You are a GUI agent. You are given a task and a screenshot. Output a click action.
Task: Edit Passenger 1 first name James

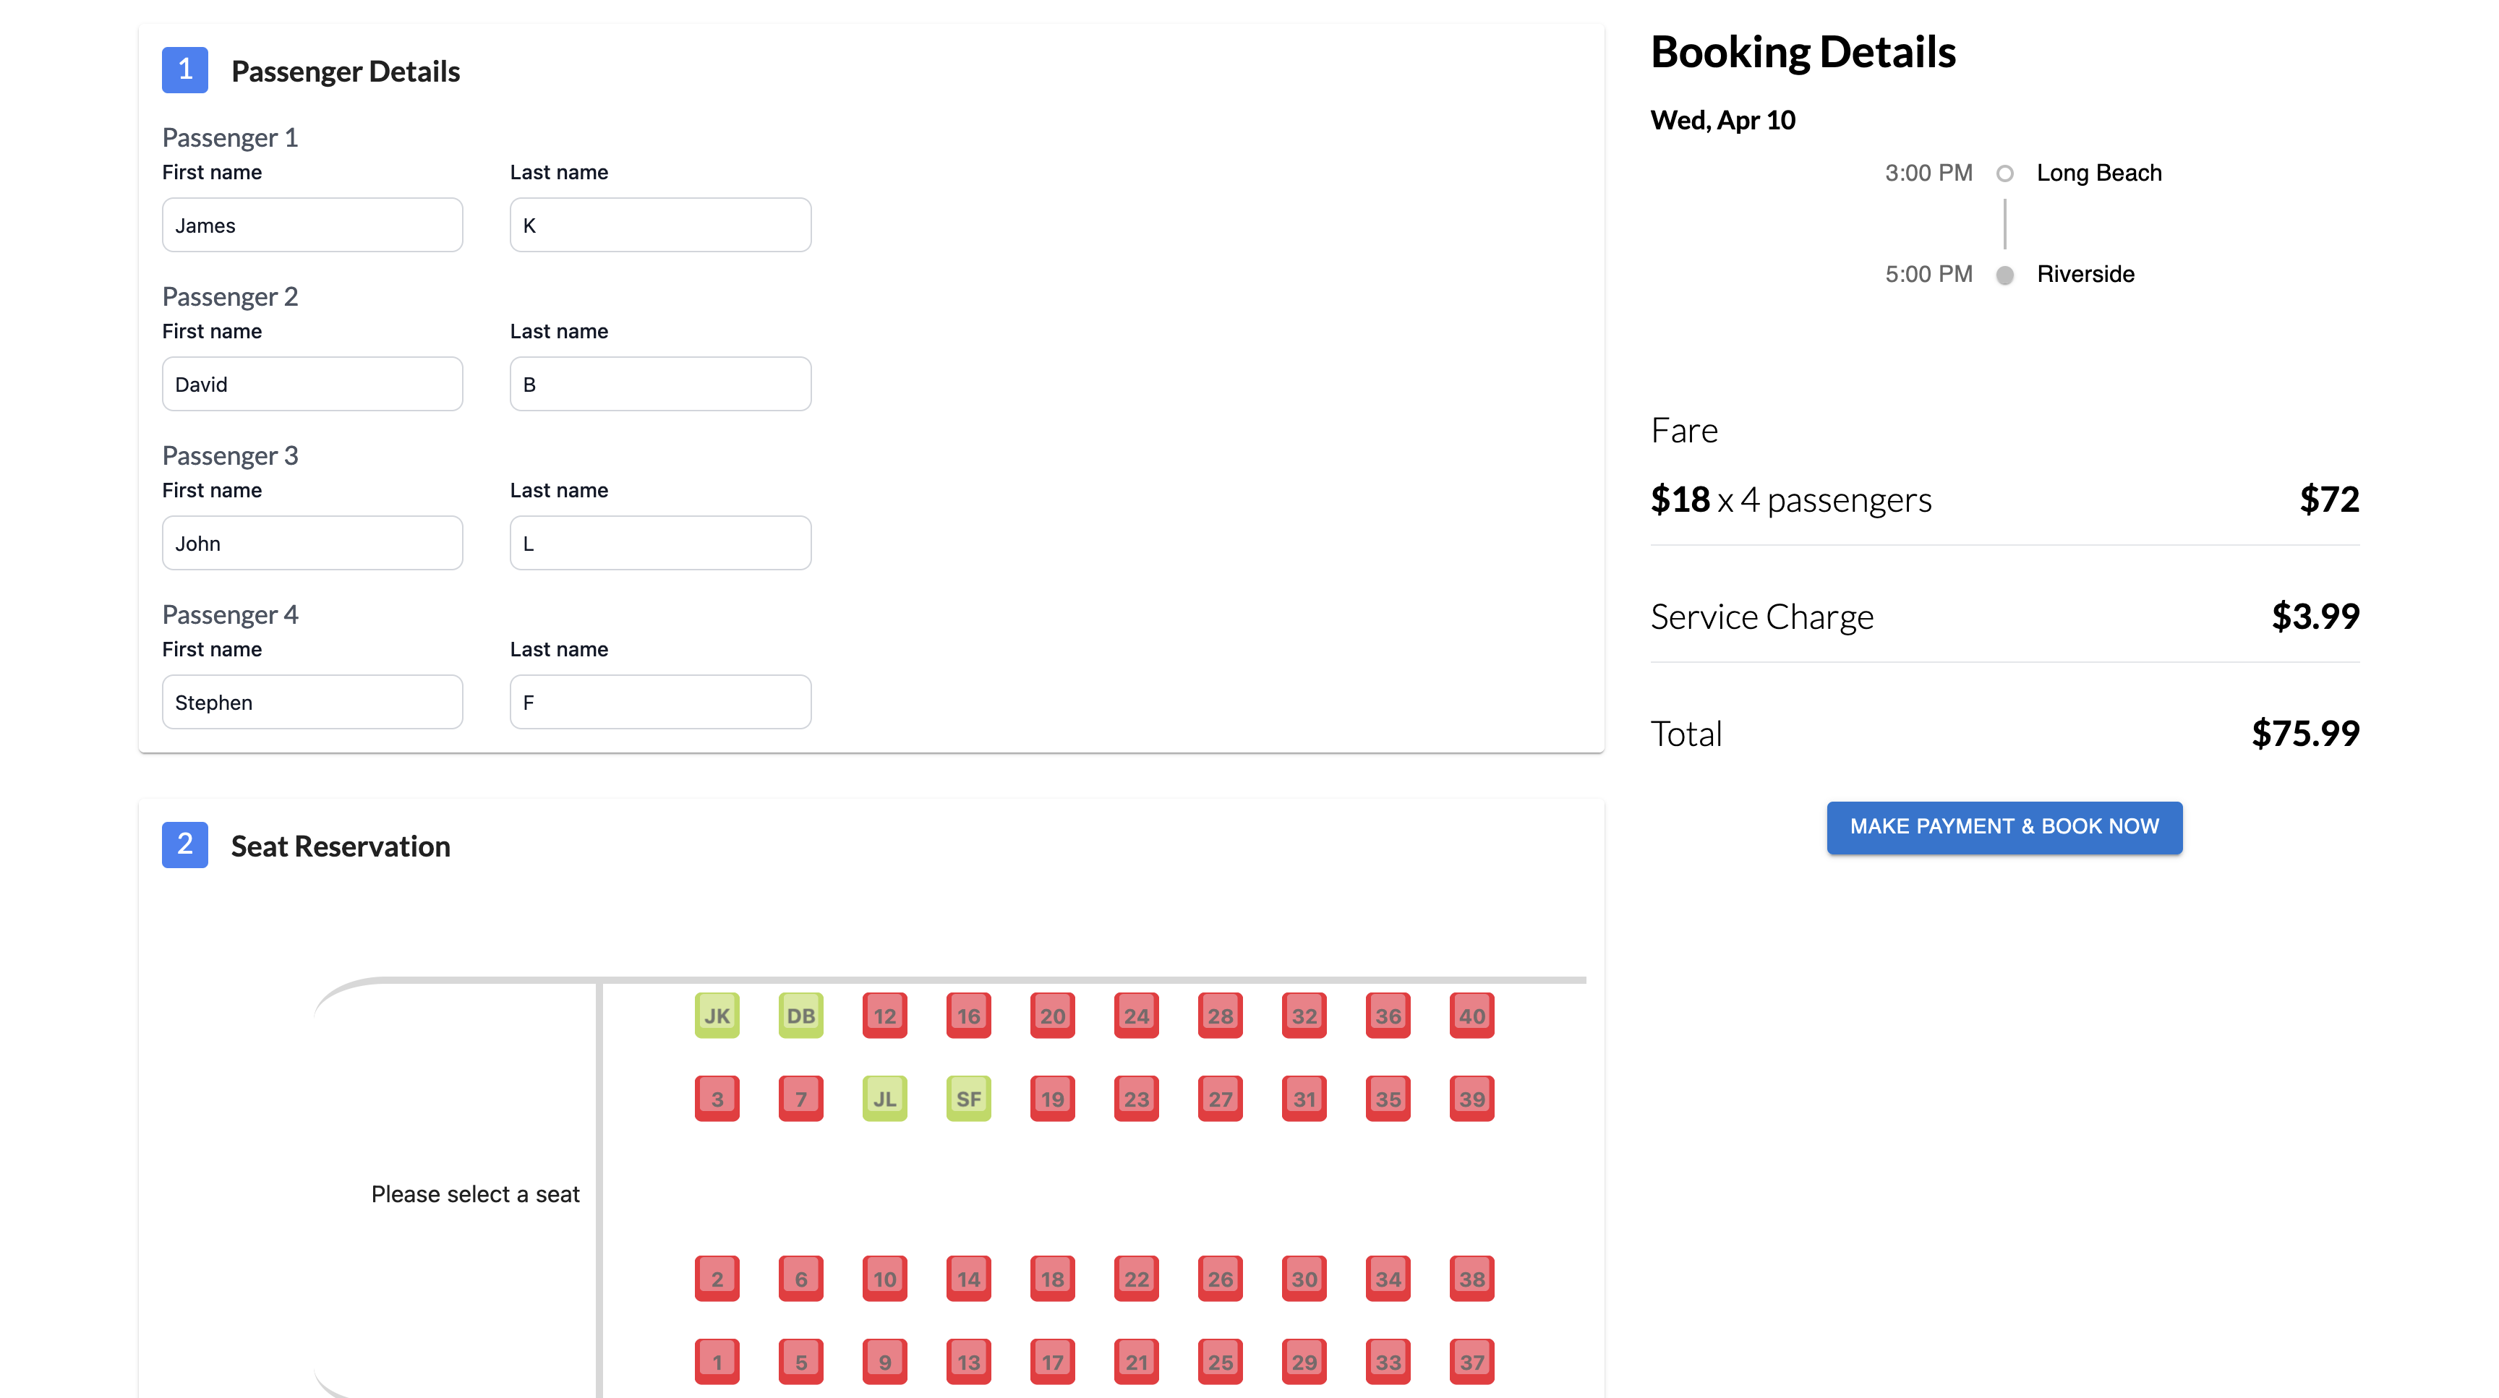point(312,225)
